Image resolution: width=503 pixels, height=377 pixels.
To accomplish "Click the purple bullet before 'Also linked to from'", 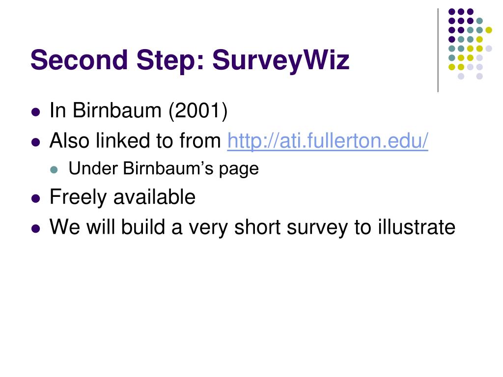I will (x=36, y=142).
